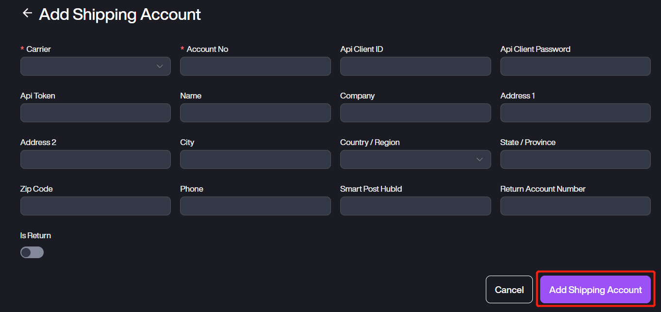Click the Add Shipping Account button

tap(595, 290)
